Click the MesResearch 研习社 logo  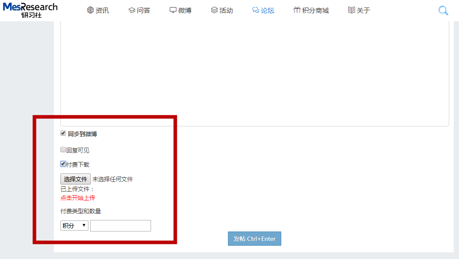(x=30, y=10)
